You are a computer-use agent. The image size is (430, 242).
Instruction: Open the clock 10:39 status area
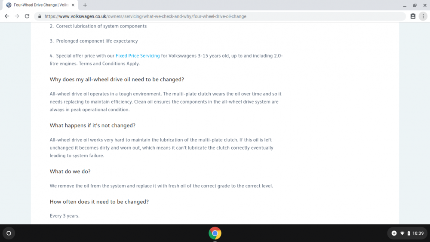(418, 233)
